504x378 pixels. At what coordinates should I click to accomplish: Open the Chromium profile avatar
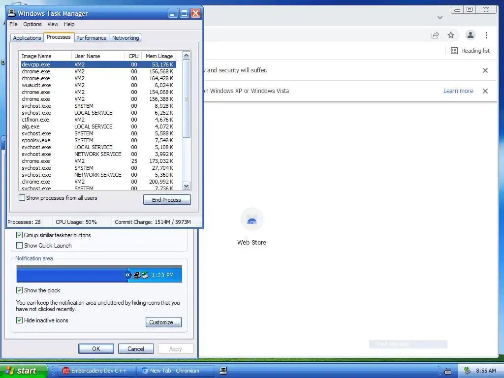tap(470, 35)
